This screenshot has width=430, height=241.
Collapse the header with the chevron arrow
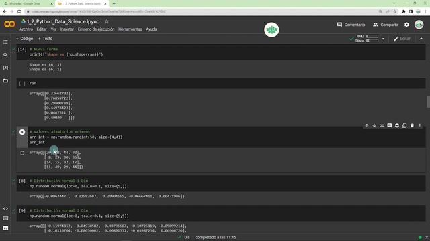click(421, 39)
